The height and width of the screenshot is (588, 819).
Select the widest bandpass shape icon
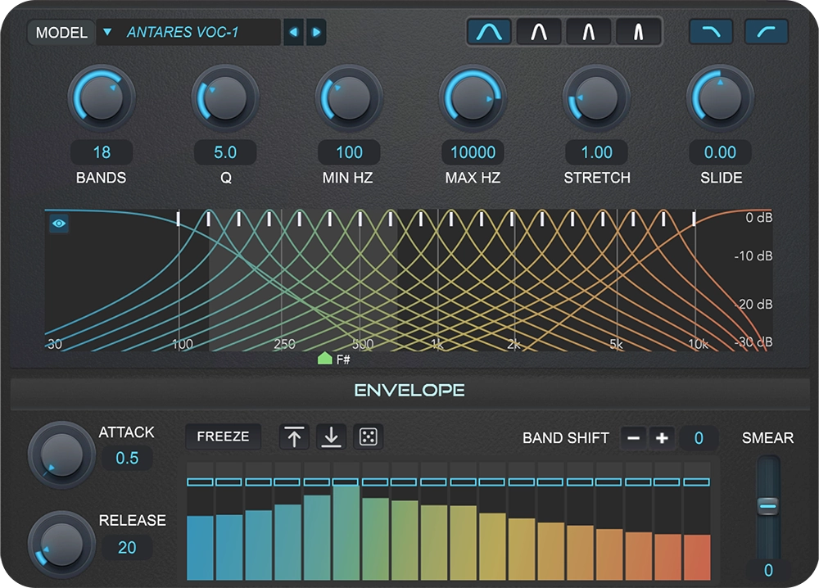[489, 32]
